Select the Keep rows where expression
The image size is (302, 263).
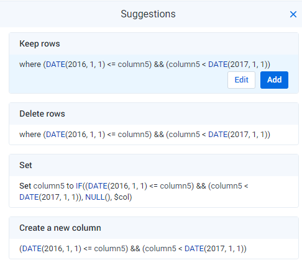(145, 65)
